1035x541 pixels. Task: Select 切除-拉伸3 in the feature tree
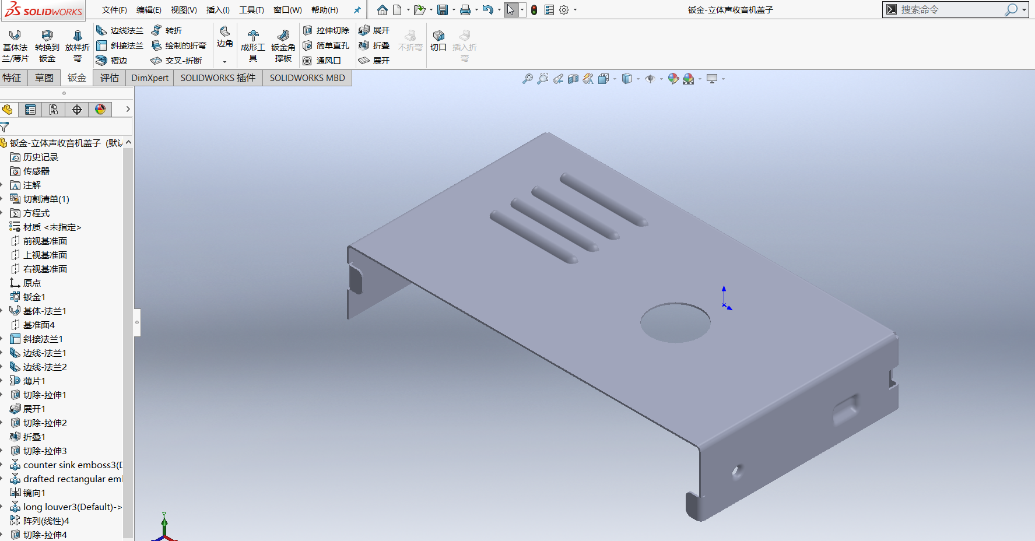[45, 450]
